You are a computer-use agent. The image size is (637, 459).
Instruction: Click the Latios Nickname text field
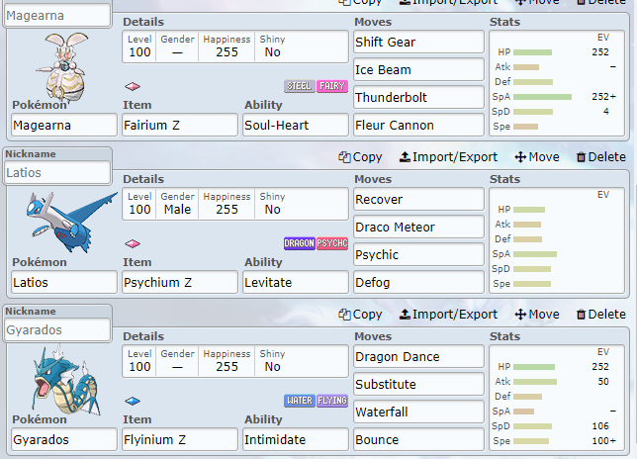point(57,172)
